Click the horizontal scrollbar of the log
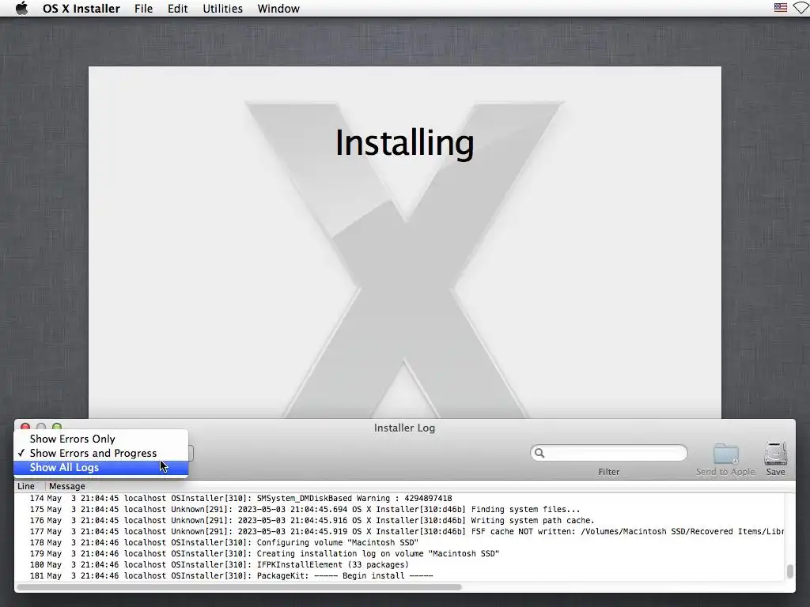 [239, 587]
